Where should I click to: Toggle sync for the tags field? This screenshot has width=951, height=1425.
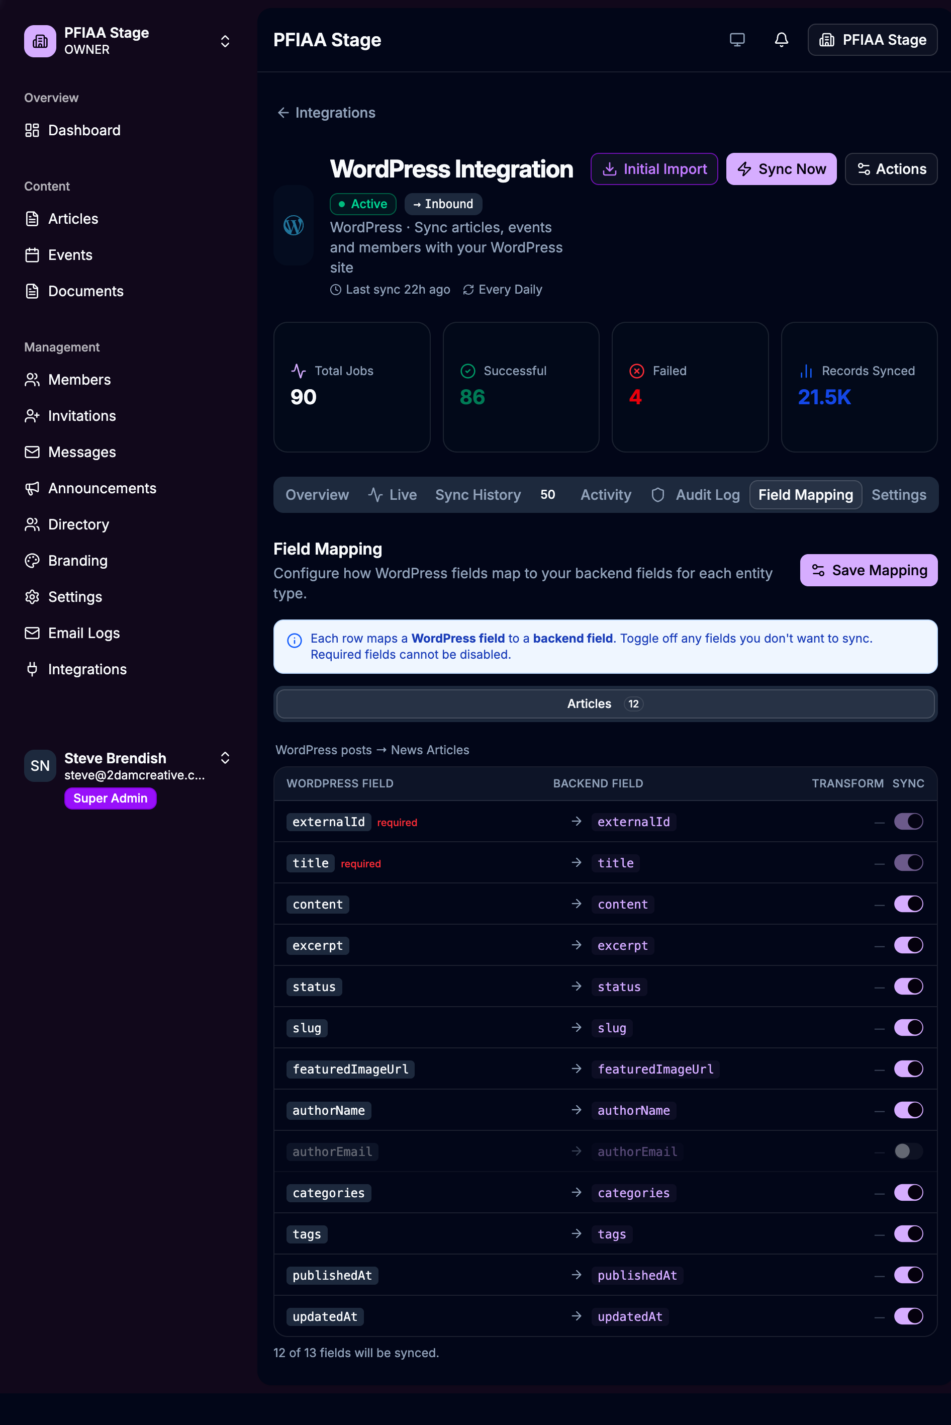(908, 1234)
